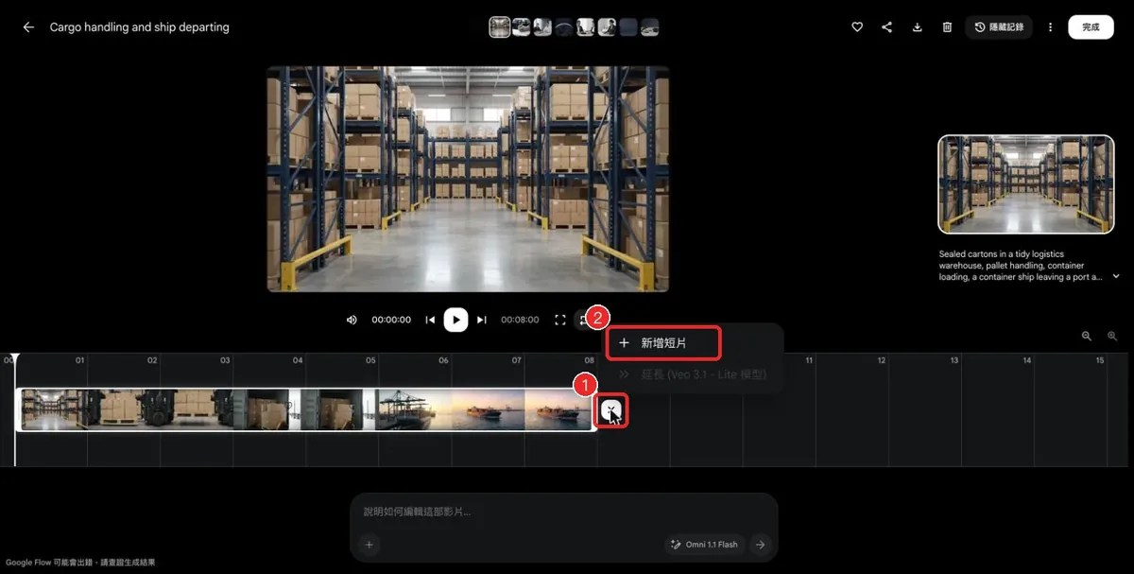Screen dimensions: 1134x574
Task: Click the timeline ruler at the 12 mark
Action: (x=881, y=360)
